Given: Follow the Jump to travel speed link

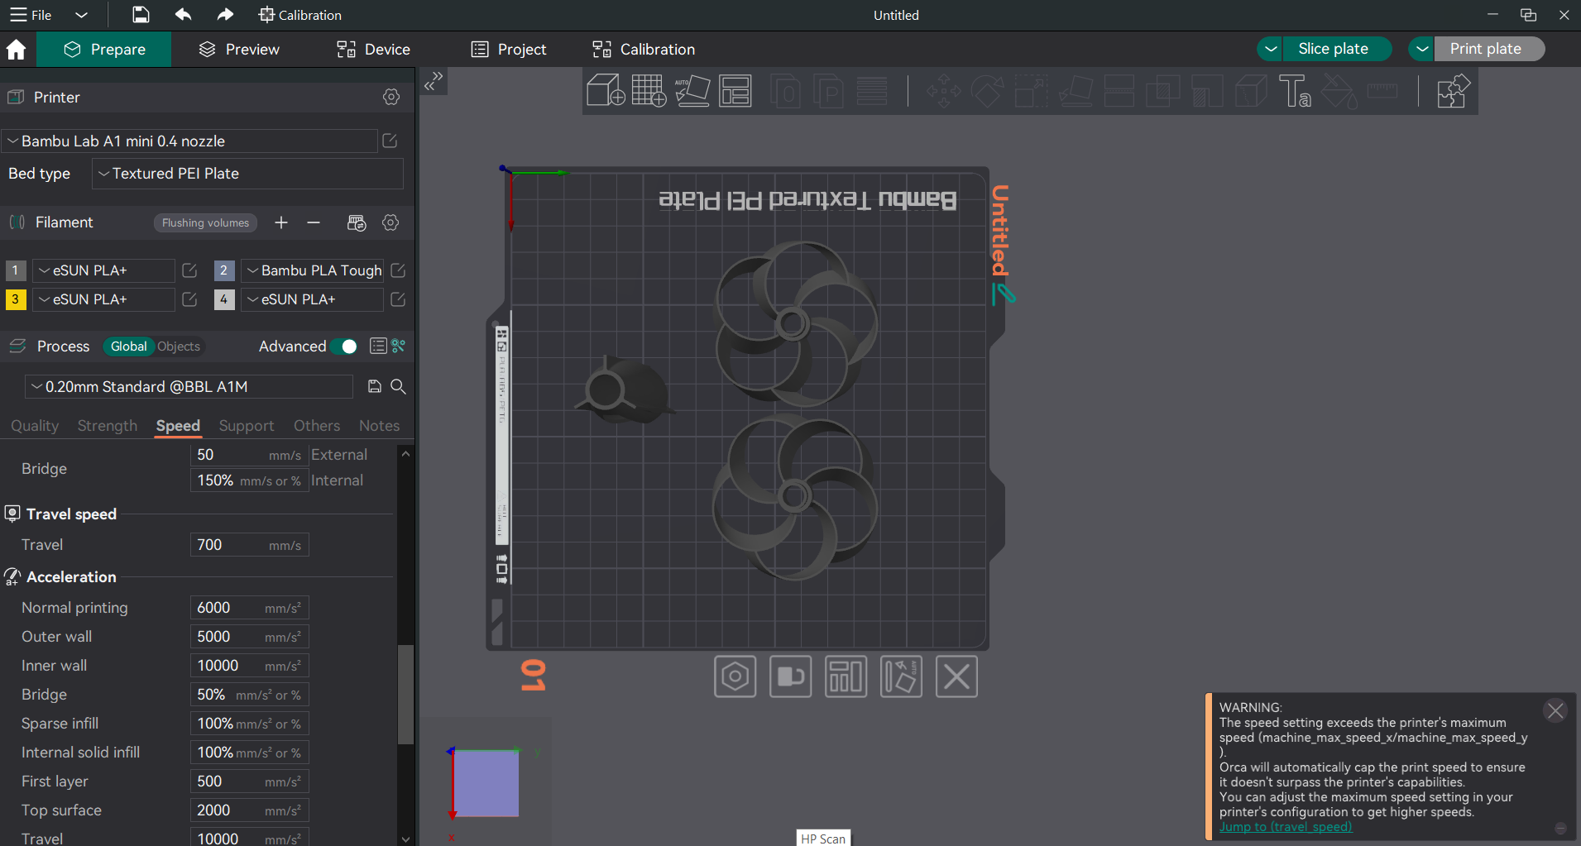Looking at the screenshot, I should (1285, 827).
